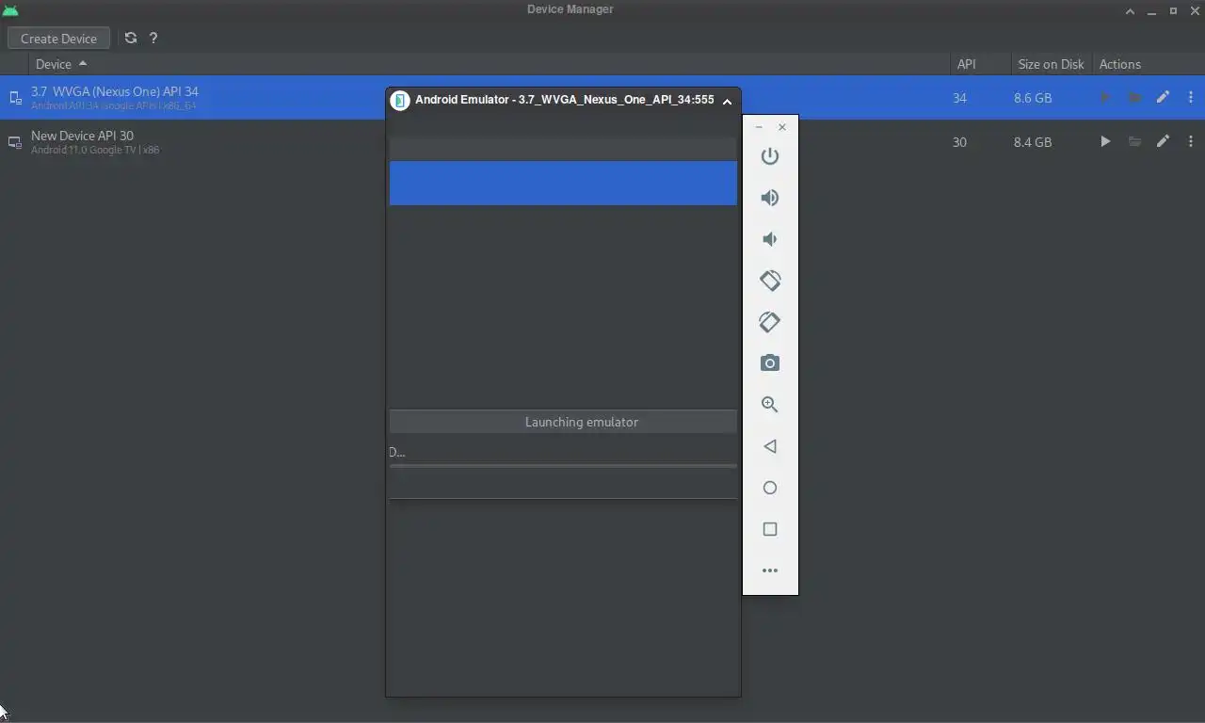Minimize the emulator toolbar panel
Image resolution: width=1205 pixels, height=723 pixels.
[x=760, y=127]
